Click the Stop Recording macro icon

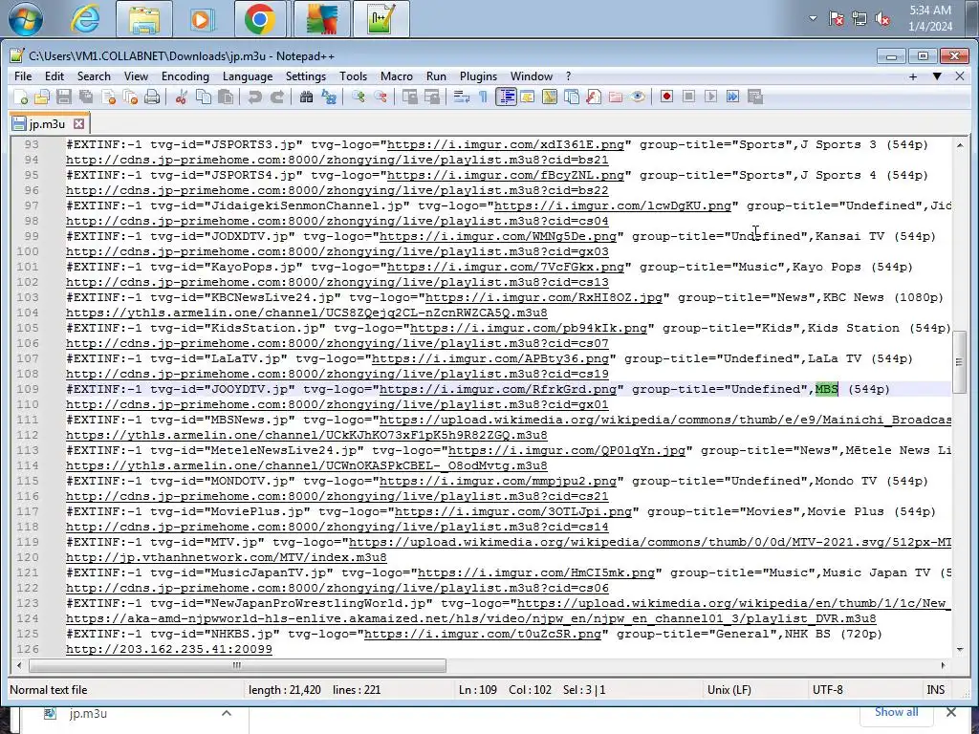pyautogui.click(x=688, y=97)
